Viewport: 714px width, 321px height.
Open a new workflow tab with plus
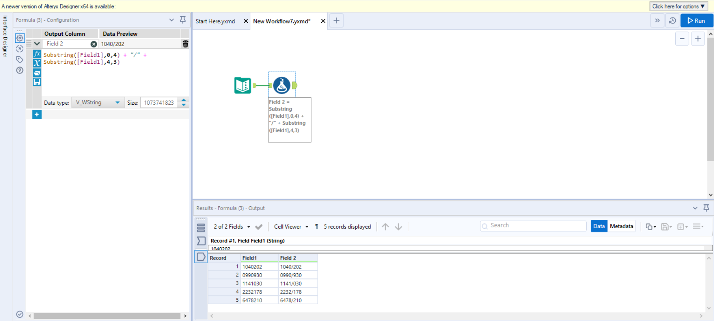point(336,21)
